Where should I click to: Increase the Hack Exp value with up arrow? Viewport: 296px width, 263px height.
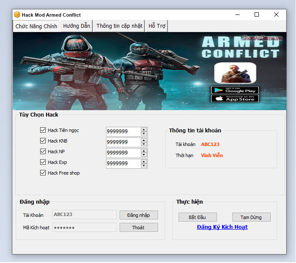(x=144, y=162)
